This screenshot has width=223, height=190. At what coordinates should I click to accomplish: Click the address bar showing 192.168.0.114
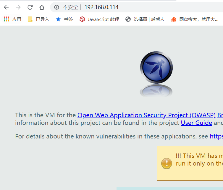pos(137,7)
